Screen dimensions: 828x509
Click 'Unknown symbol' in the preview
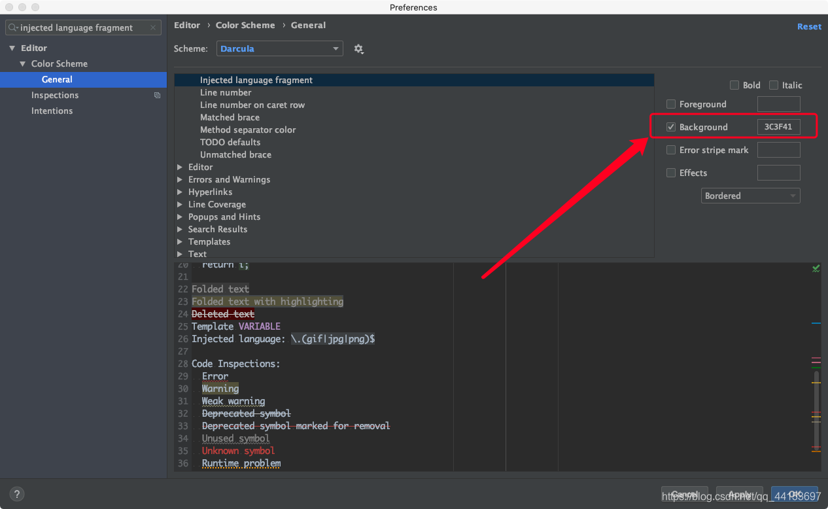coord(239,451)
